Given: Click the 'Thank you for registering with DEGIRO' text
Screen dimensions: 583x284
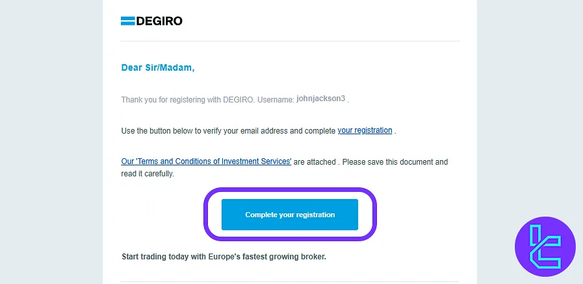Looking at the screenshot, I should pyautogui.click(x=188, y=100).
